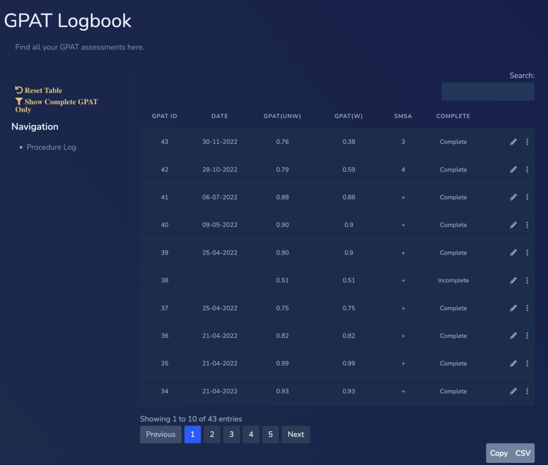The width and height of the screenshot is (548, 465).
Task: Reset the table via the Reset Table link
Action: tap(39, 90)
